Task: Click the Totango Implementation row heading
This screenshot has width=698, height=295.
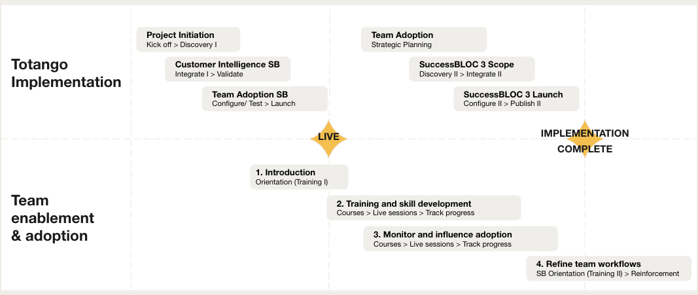Action: [66, 73]
